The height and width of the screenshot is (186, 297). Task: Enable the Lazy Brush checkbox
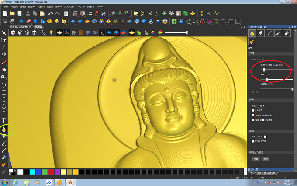pyautogui.click(x=253, y=115)
